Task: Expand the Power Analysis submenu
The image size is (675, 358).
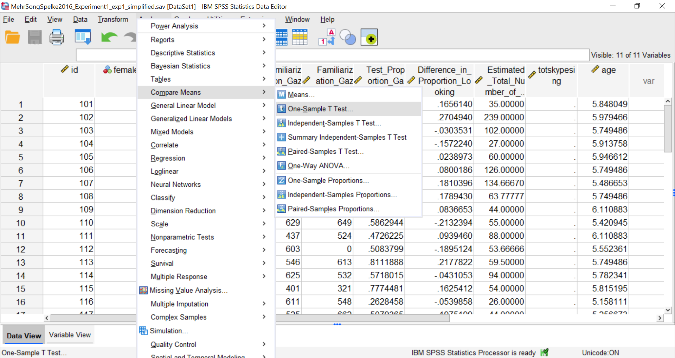Action: [206, 26]
